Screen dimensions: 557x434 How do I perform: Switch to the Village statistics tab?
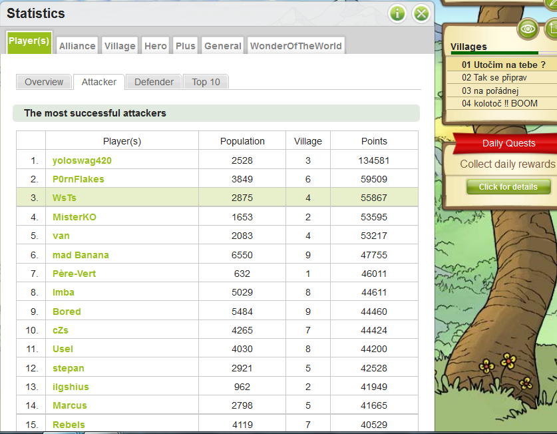coord(120,46)
